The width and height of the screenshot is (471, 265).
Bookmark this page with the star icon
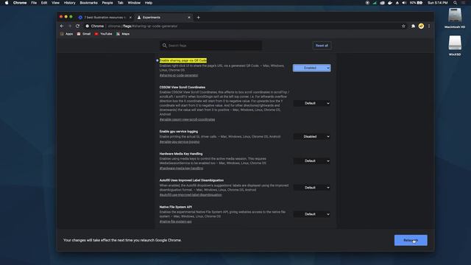tap(403, 26)
